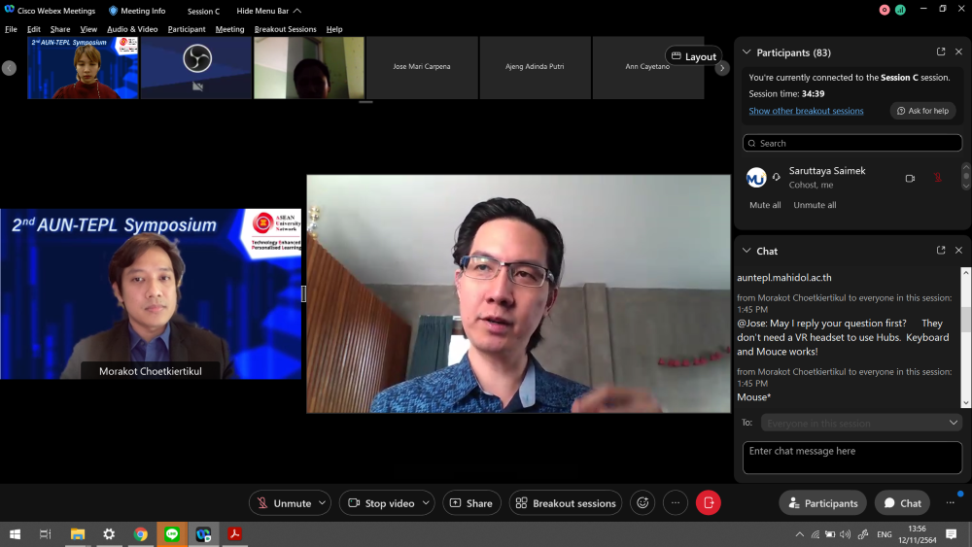Expand audio options arrow beside Unmute
This screenshot has height=547, width=972.
[x=322, y=503]
